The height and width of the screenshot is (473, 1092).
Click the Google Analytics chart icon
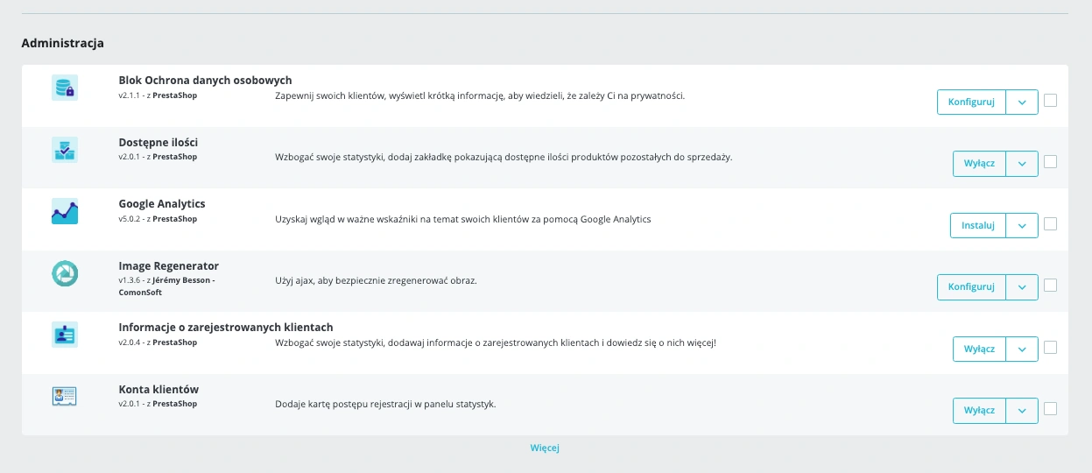pyautogui.click(x=65, y=211)
